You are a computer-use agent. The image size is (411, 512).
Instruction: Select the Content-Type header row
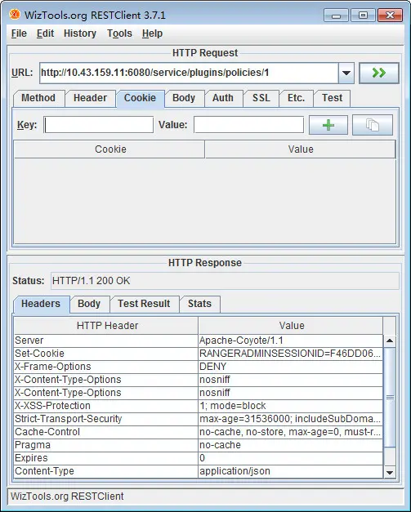199,471
